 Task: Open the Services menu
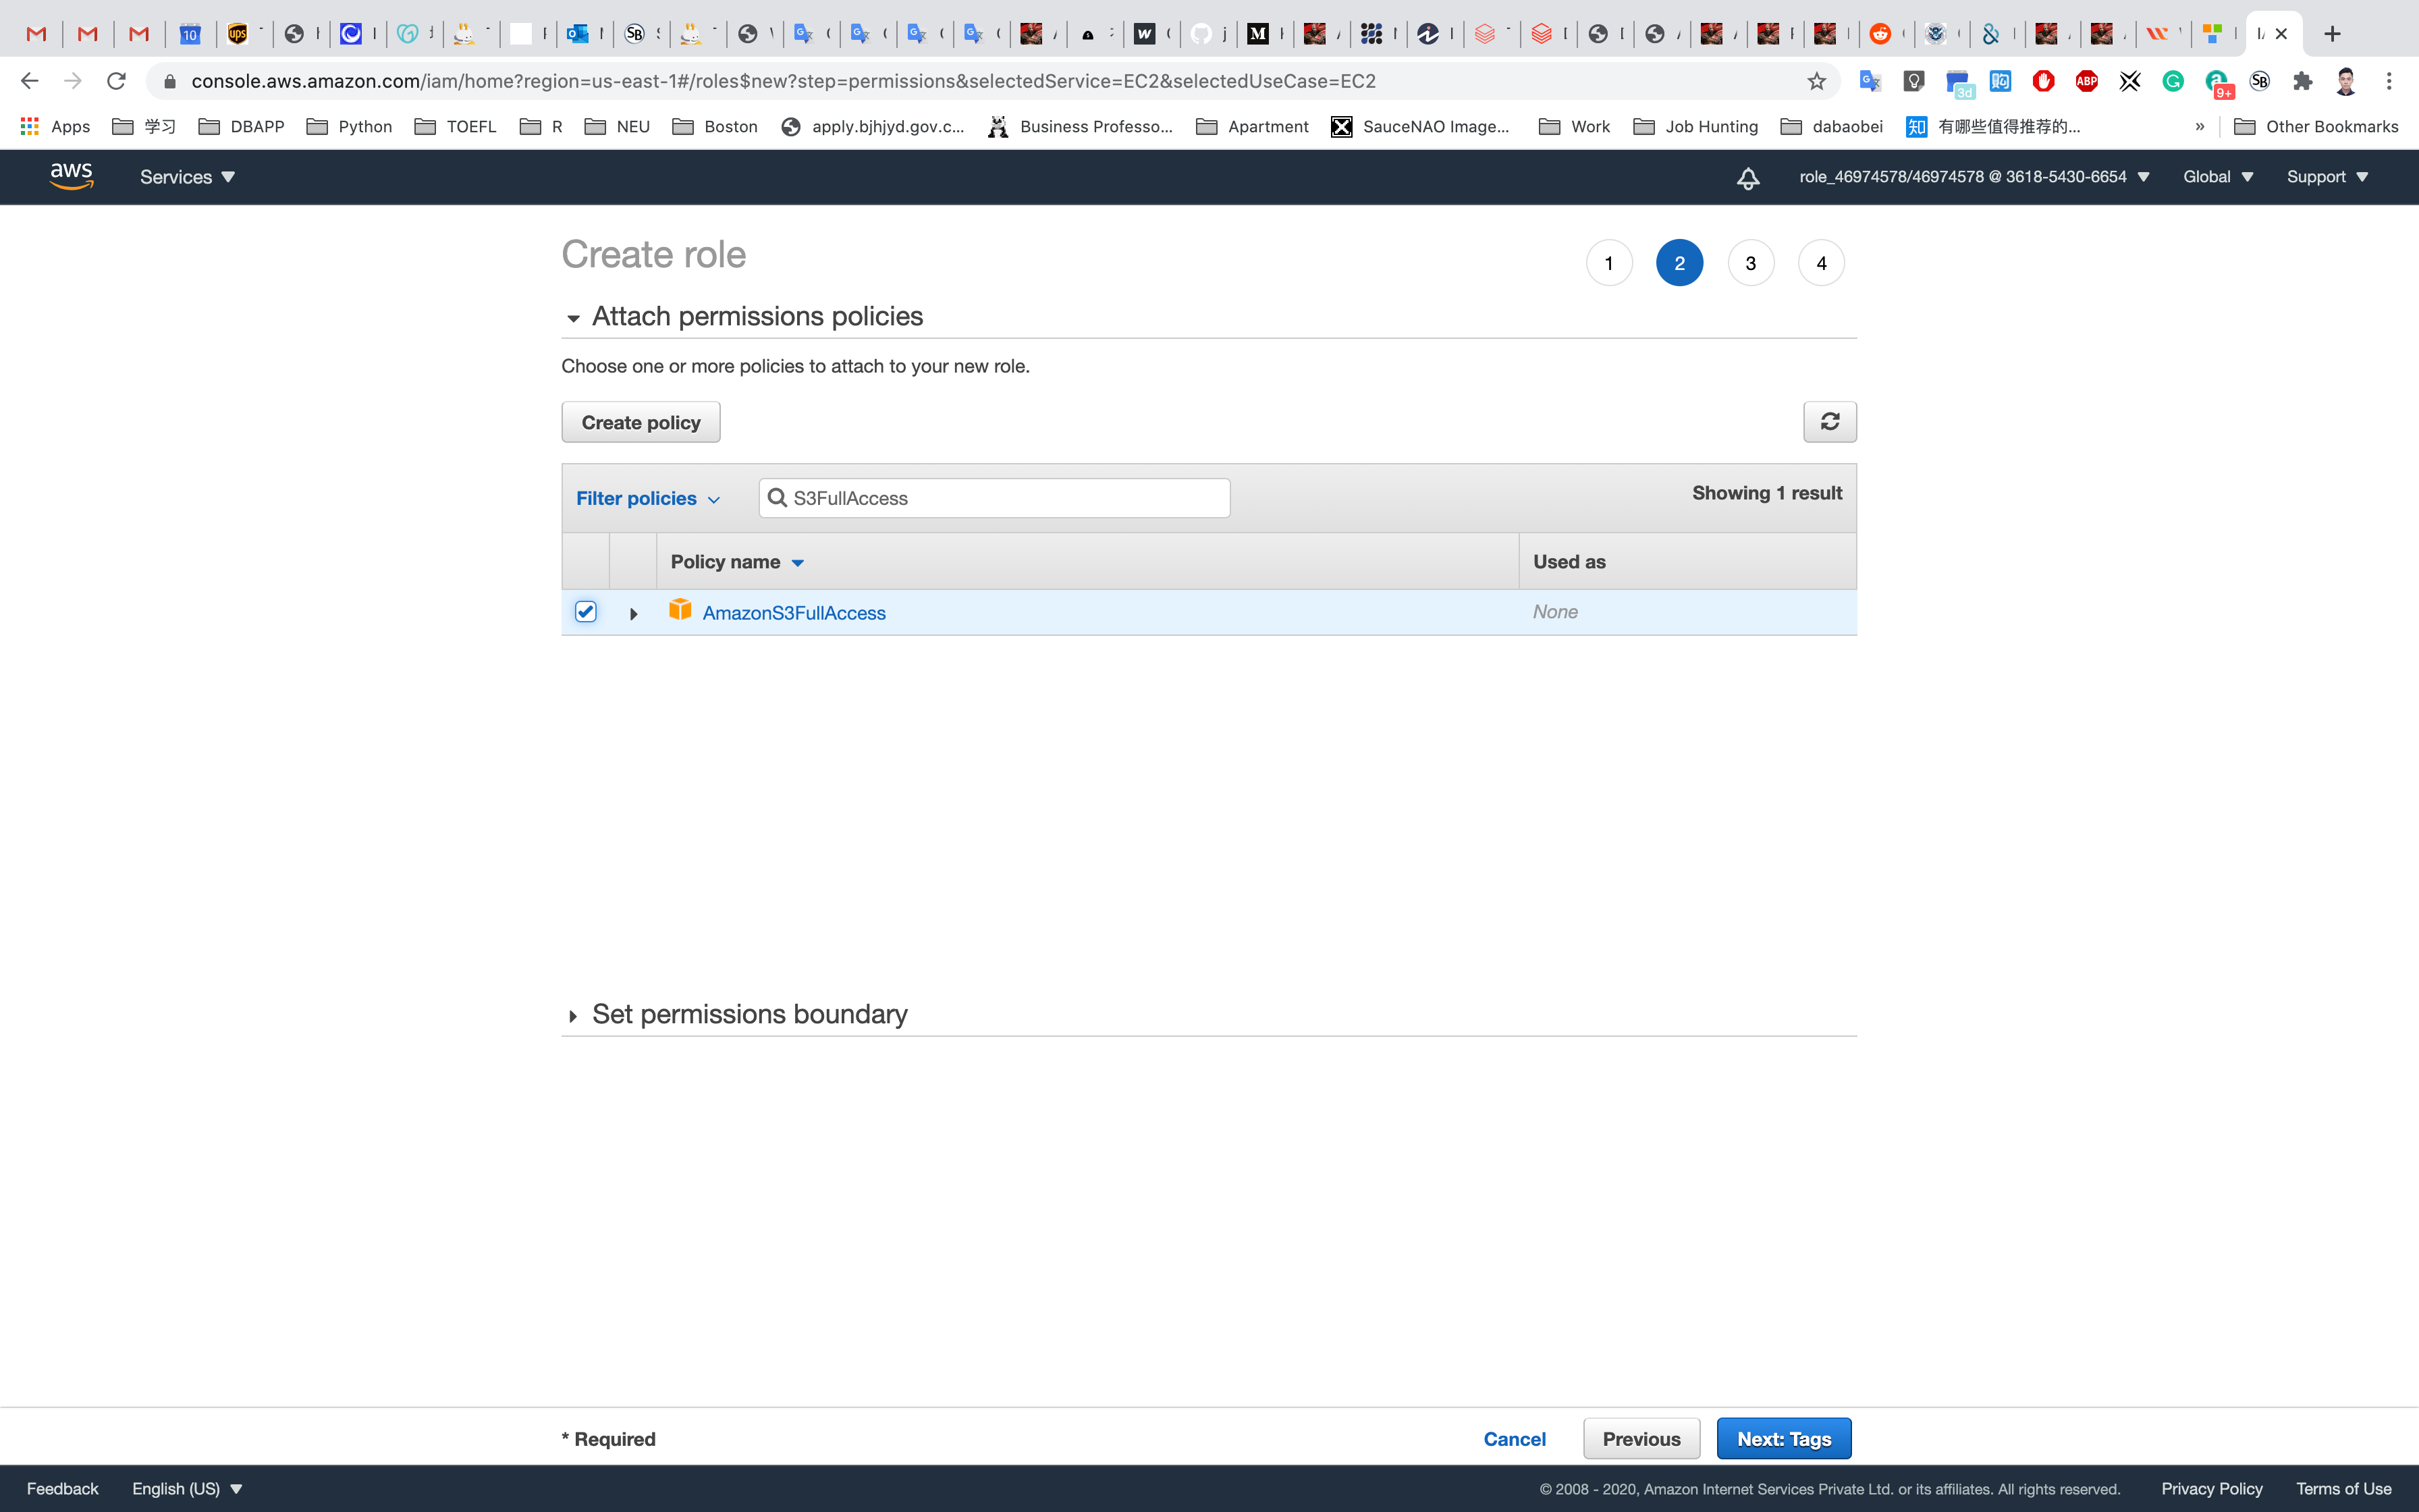click(187, 177)
